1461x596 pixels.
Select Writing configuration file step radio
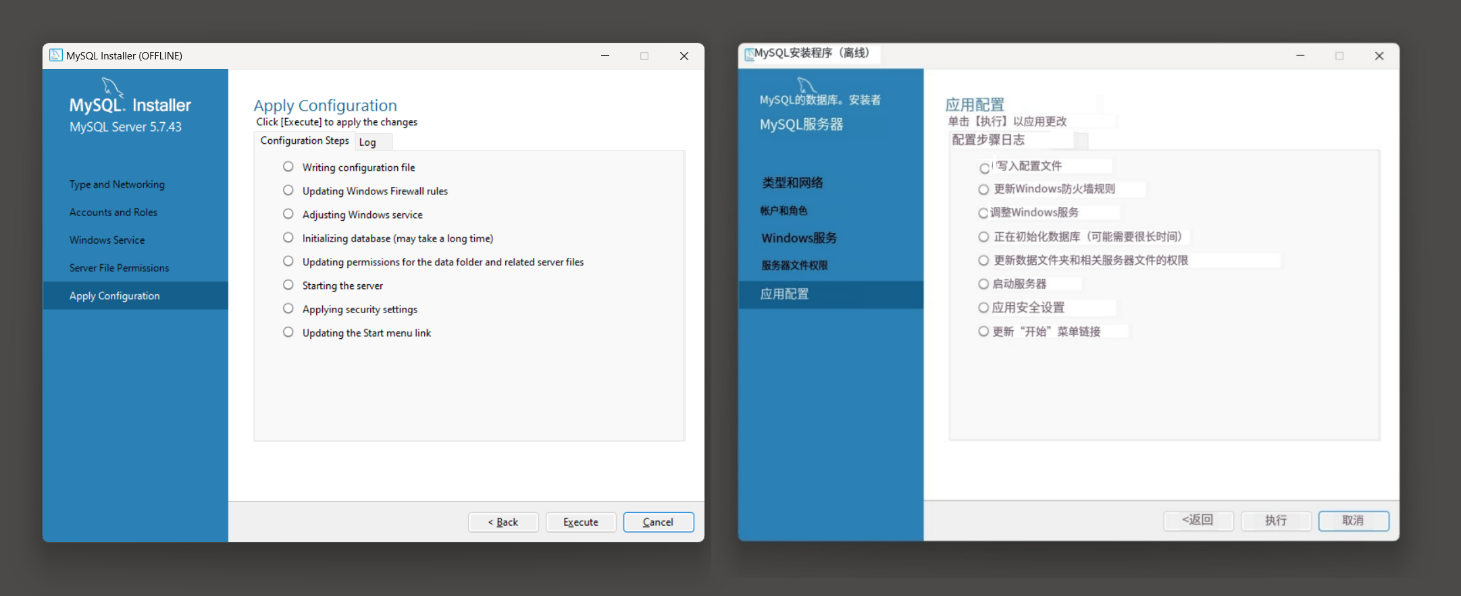(288, 167)
